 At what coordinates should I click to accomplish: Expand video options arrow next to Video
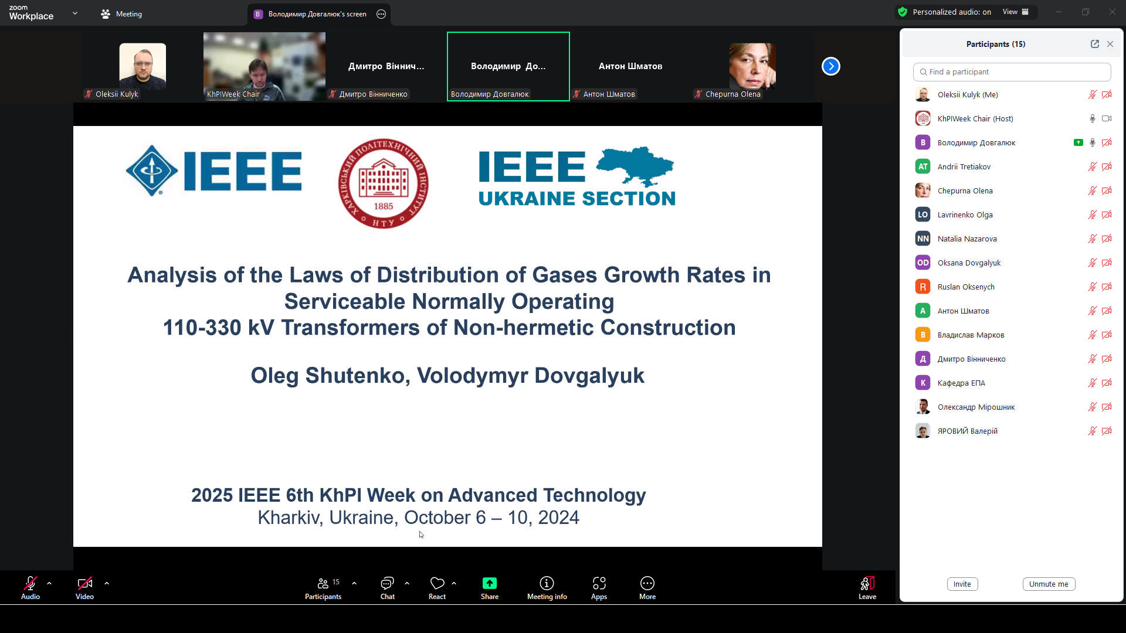point(107,583)
